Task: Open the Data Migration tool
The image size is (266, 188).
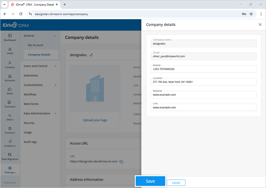Action: [x=10, y=156]
